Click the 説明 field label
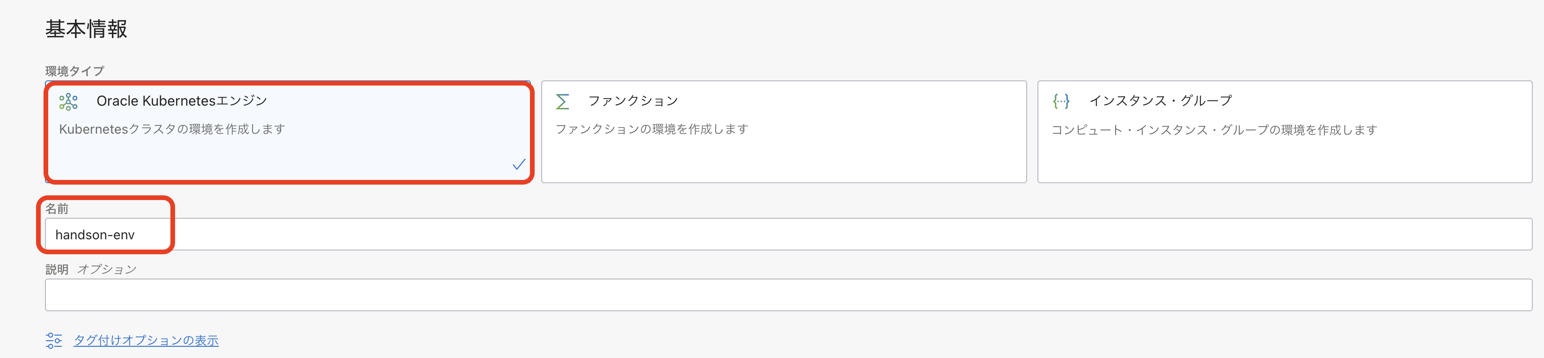This screenshot has height=358, width=1544. click(x=57, y=269)
